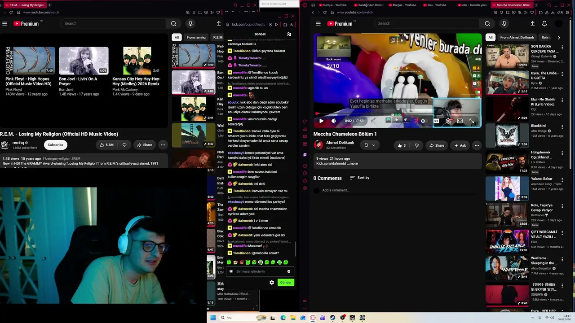Toggle closed captions on Meccha Chameleon video
The height and width of the screenshot is (323, 575).
436,121
